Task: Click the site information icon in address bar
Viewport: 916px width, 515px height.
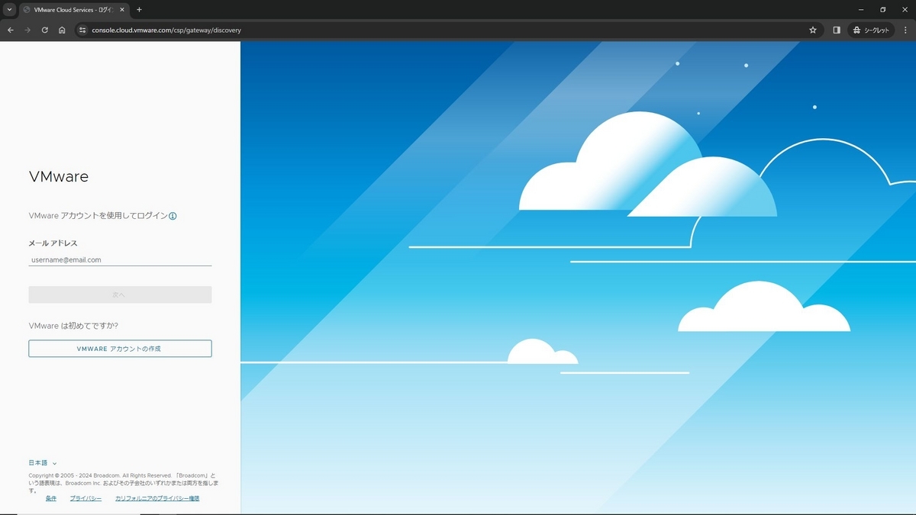Action: (83, 30)
